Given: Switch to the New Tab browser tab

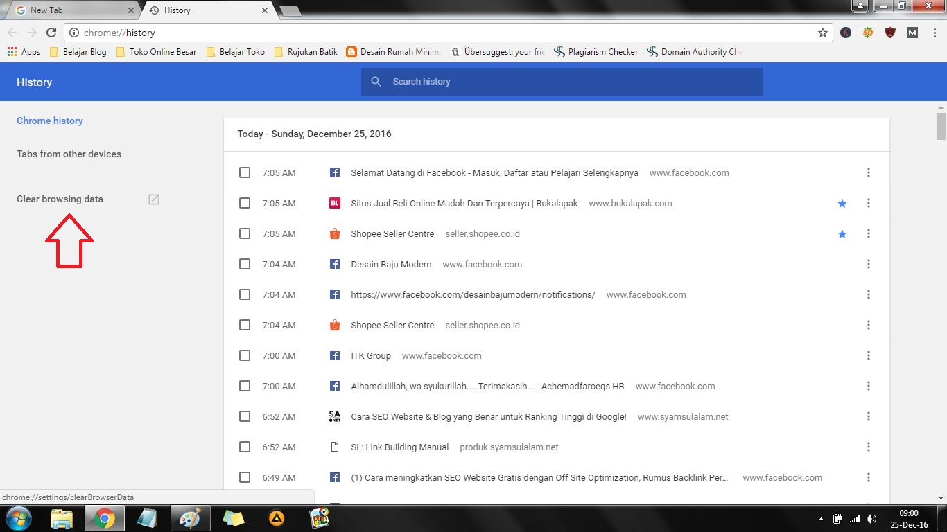Looking at the screenshot, I should click(x=69, y=10).
